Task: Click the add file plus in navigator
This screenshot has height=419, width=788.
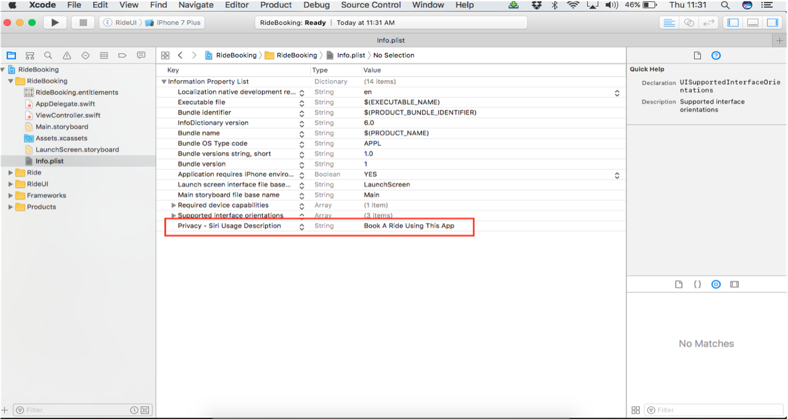Action: 5,410
